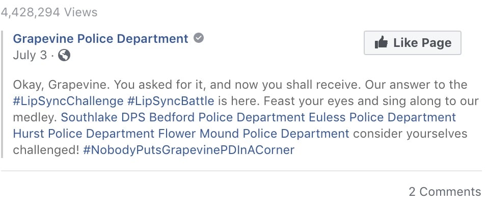Visit the tagged Flower Mound Police Department page
This screenshot has height=206, width=488.
(254, 134)
